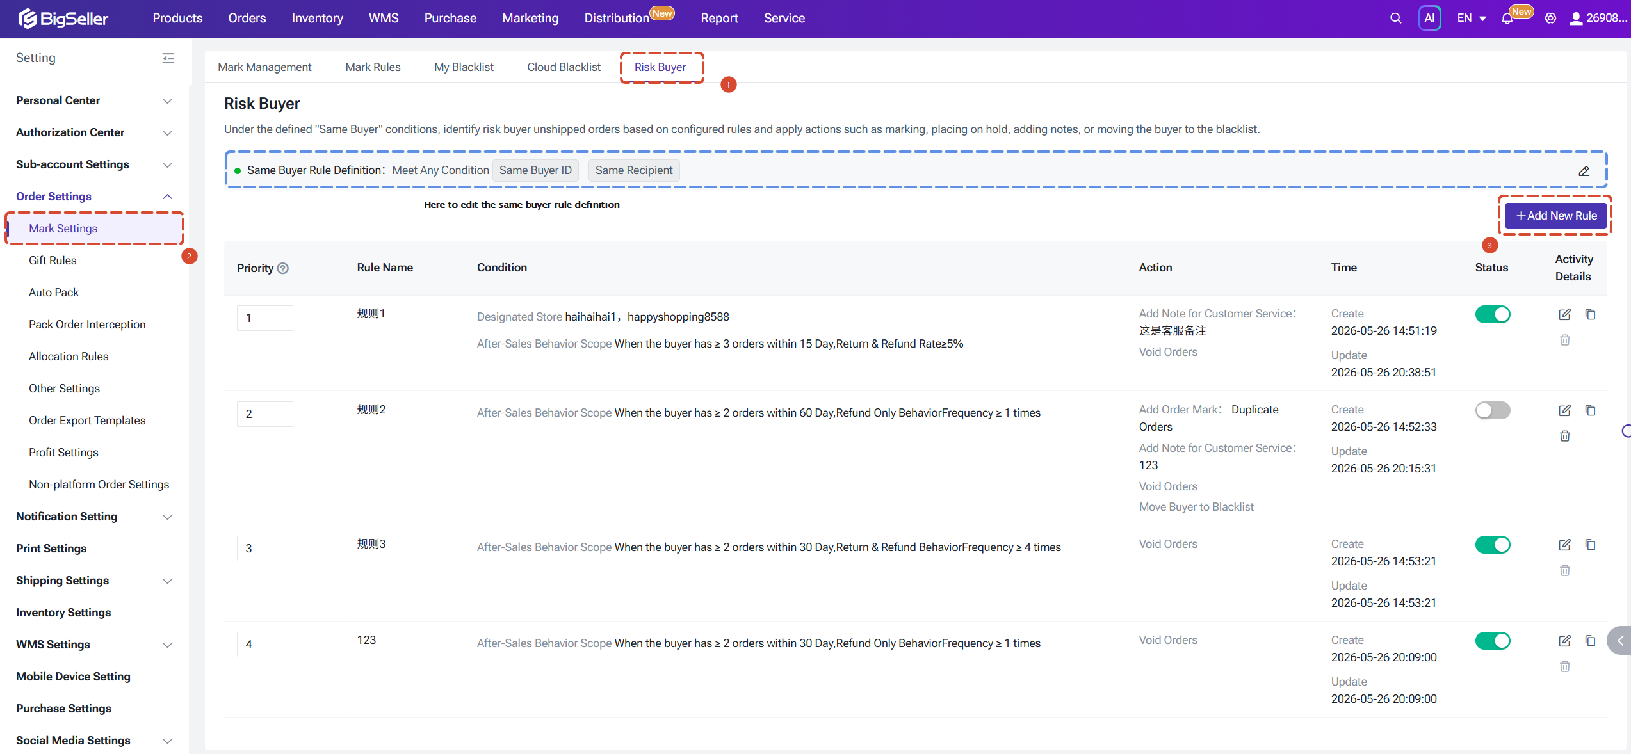Viewport: 1631px width, 754px height.
Task: Click the search magnifier icon in header
Action: pyautogui.click(x=1395, y=19)
